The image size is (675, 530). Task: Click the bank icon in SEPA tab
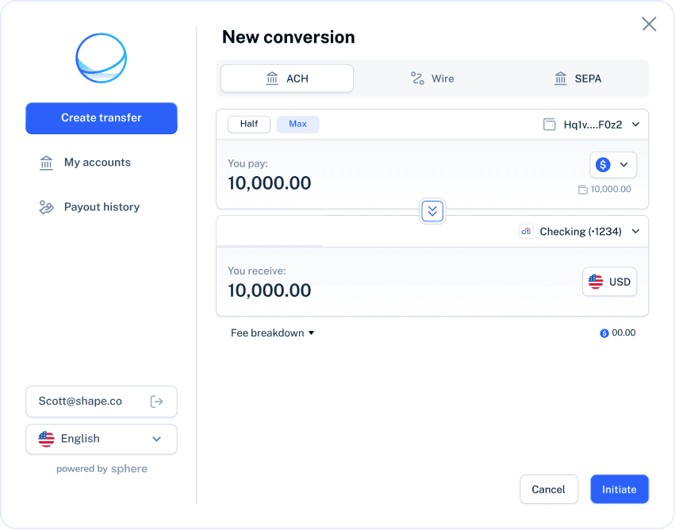tap(561, 79)
